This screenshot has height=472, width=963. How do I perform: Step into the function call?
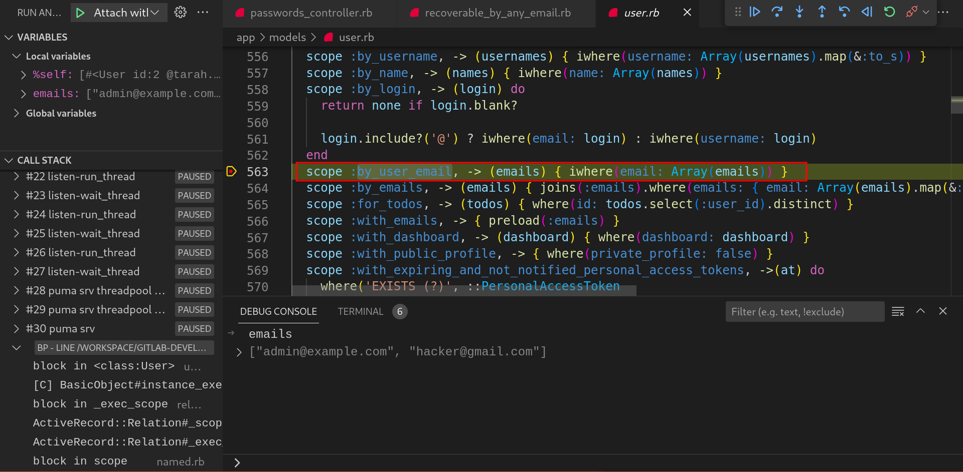tap(799, 12)
